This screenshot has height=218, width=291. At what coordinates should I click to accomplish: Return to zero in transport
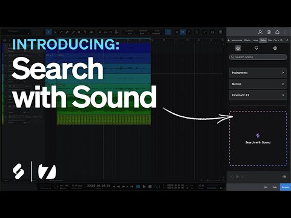point(132,187)
